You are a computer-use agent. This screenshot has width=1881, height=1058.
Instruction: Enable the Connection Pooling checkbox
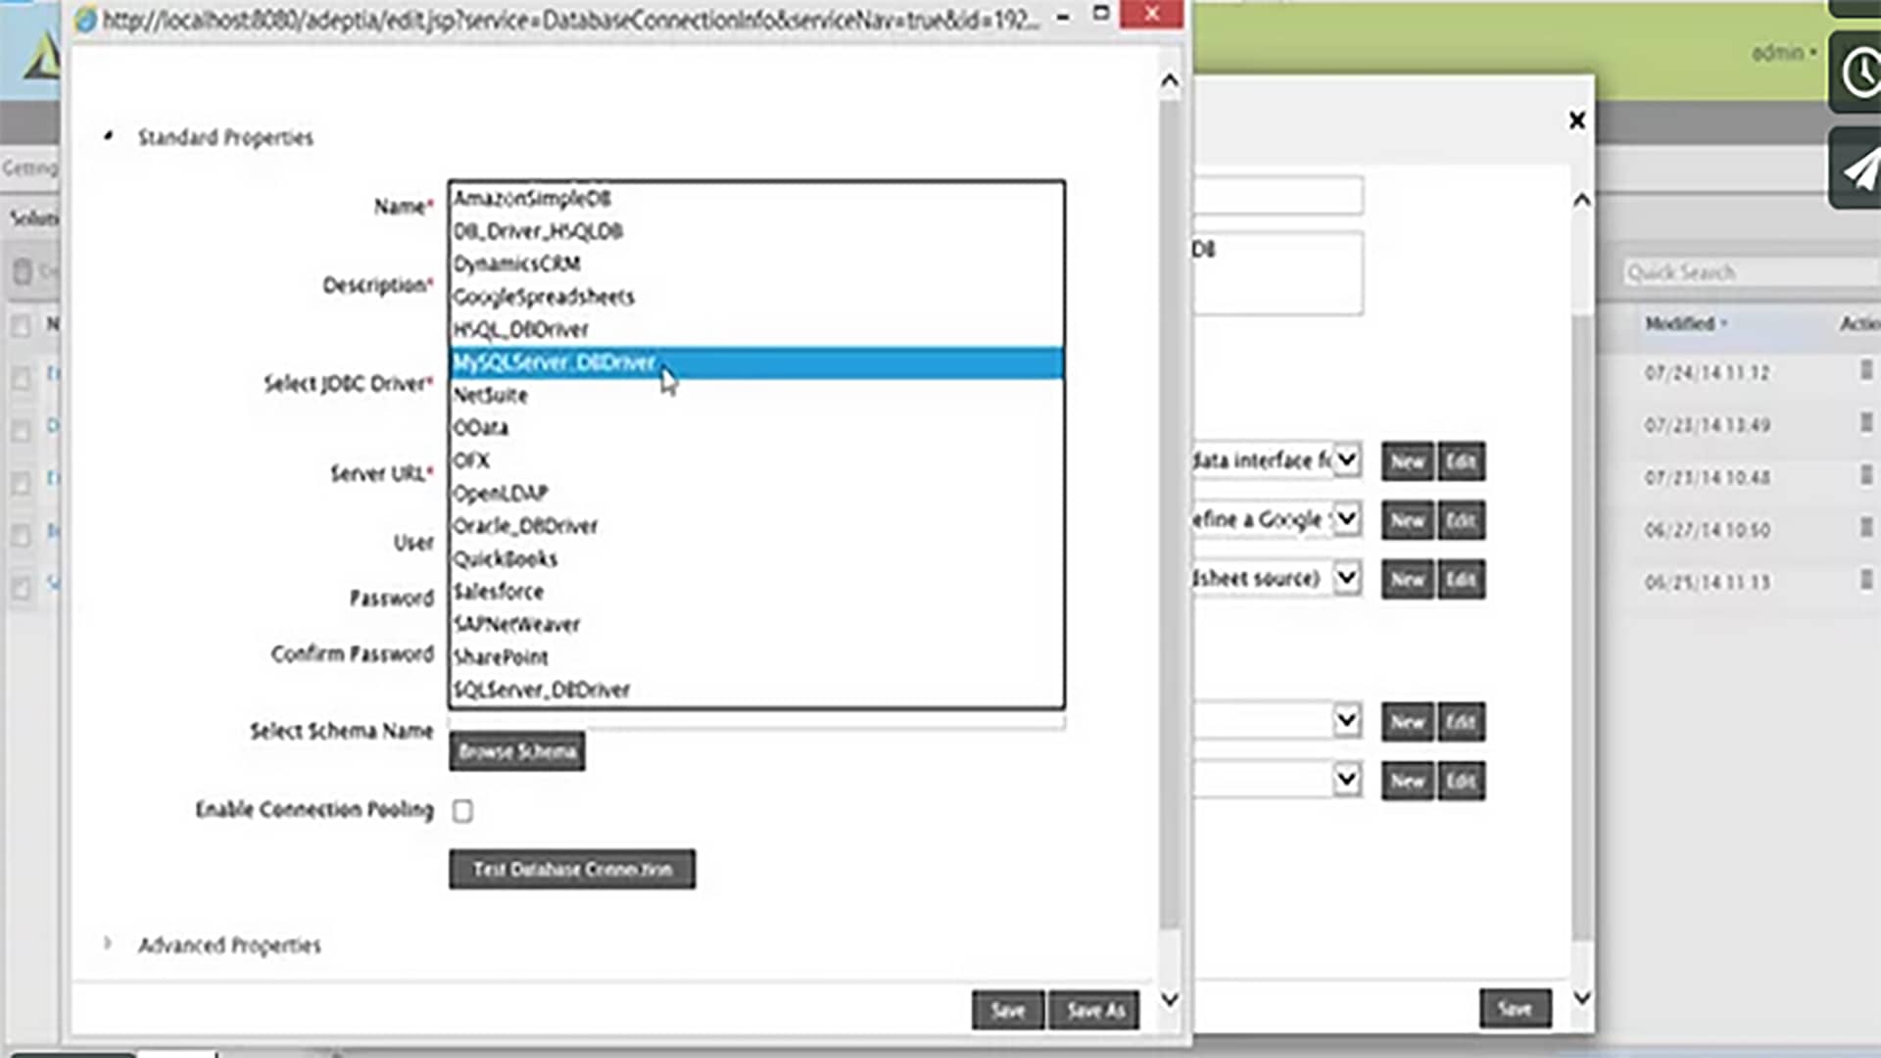click(462, 811)
